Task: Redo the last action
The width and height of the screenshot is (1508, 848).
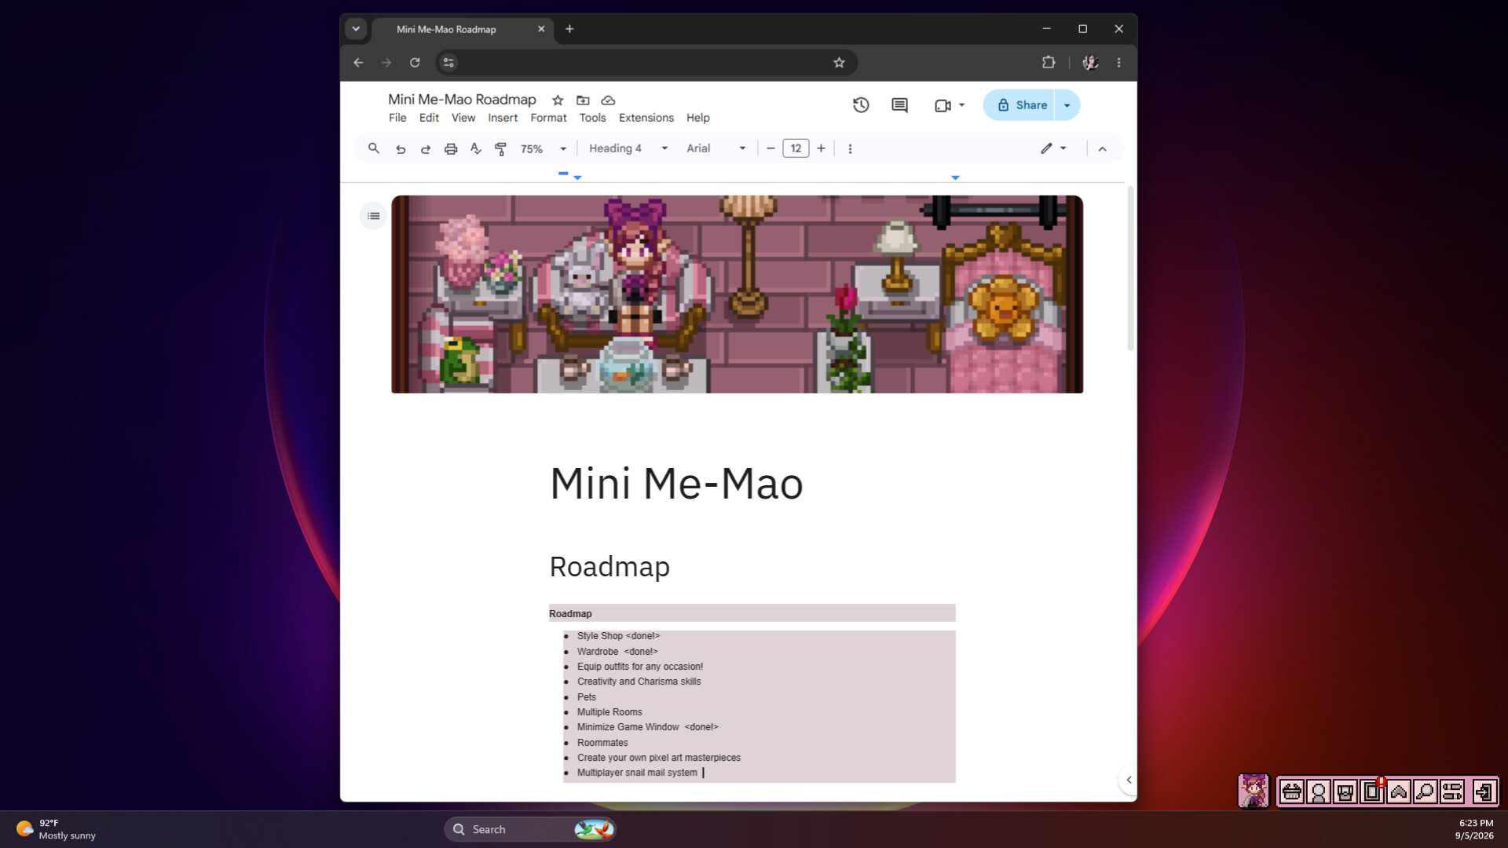Action: click(x=426, y=148)
